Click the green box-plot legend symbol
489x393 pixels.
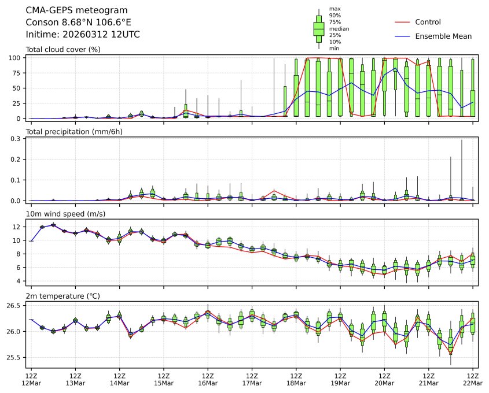[x=318, y=28]
